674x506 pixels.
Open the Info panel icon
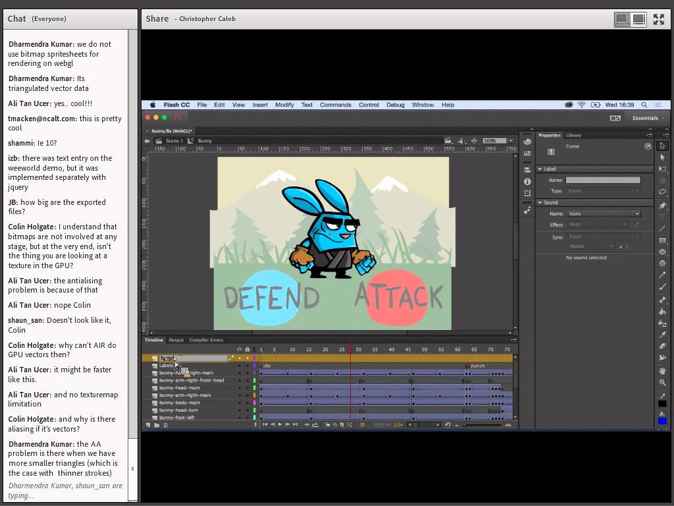(527, 182)
